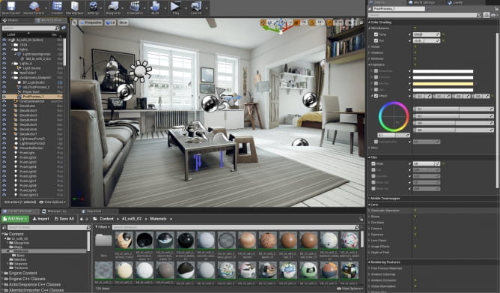
Task: Toggle the Temp checkbox
Action: tap(376, 34)
